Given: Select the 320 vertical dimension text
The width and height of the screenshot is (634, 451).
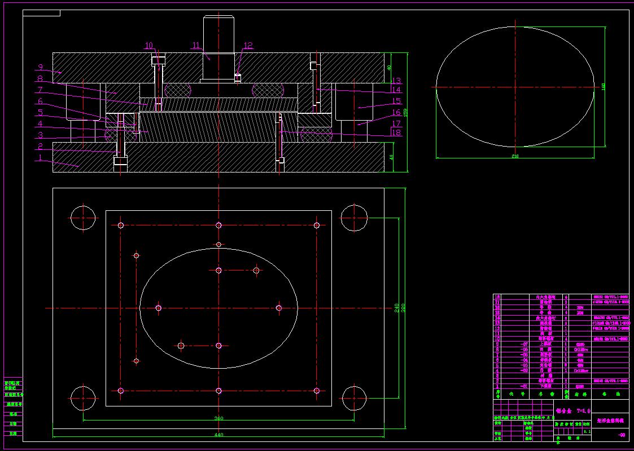Looking at the screenshot, I should click(x=403, y=308).
